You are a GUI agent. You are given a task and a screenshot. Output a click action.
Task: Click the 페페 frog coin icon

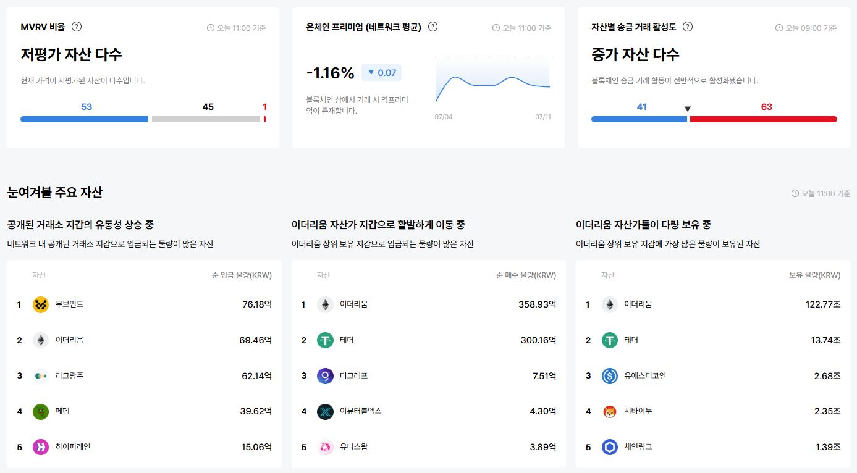point(41,411)
